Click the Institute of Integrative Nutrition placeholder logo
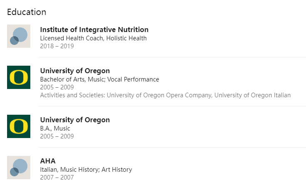 pos(19,36)
